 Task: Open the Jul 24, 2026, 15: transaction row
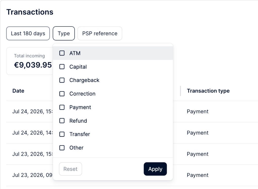click(132, 112)
